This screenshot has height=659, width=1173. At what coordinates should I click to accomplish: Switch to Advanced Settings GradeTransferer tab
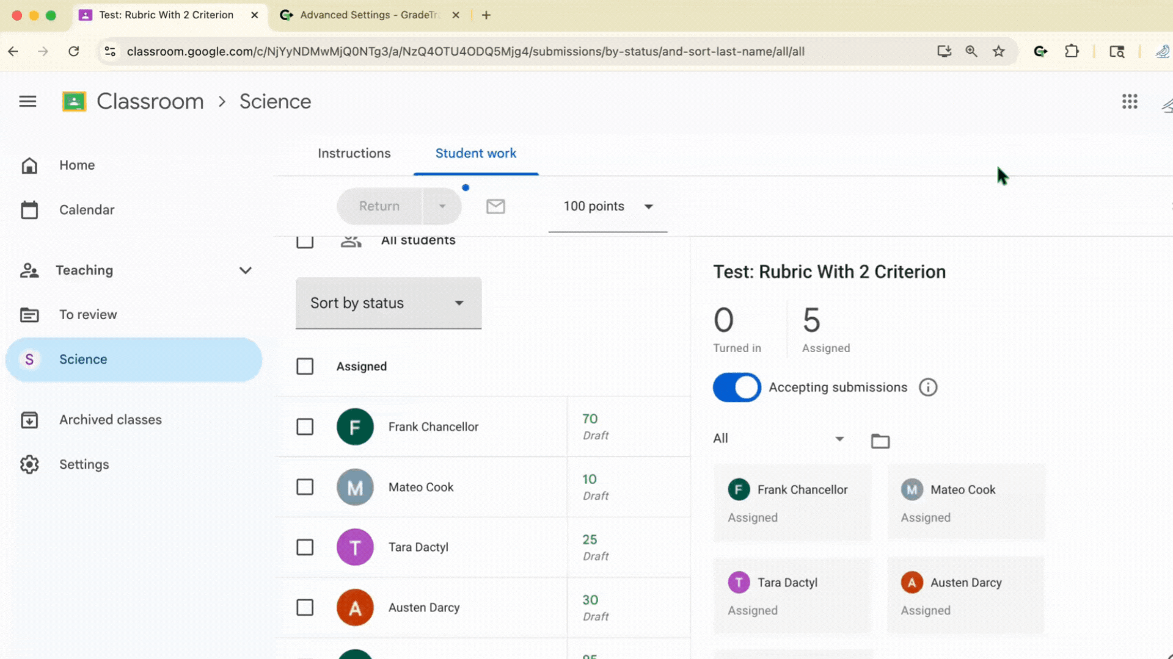[x=370, y=15]
